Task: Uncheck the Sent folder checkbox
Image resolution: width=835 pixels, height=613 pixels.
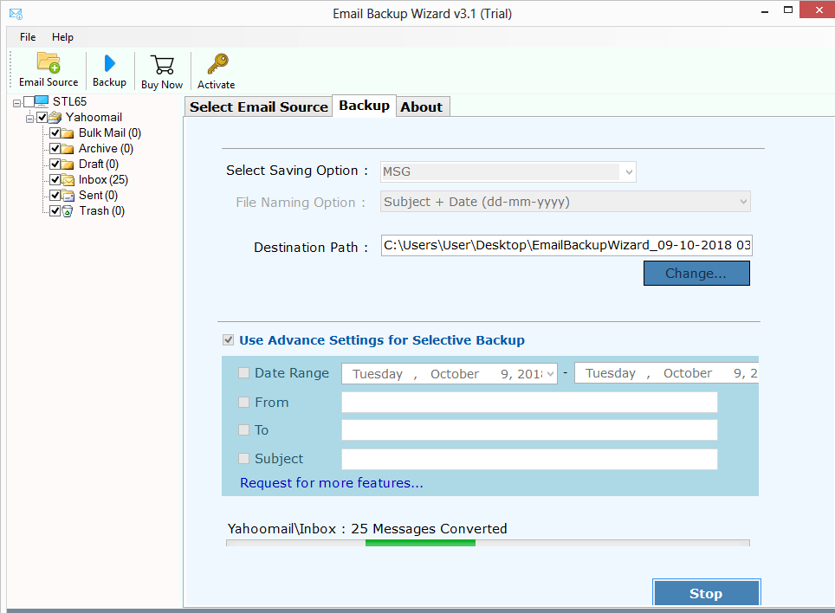Action: tap(55, 196)
